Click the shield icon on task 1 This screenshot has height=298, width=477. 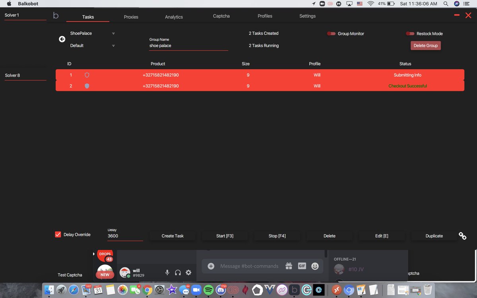point(87,75)
